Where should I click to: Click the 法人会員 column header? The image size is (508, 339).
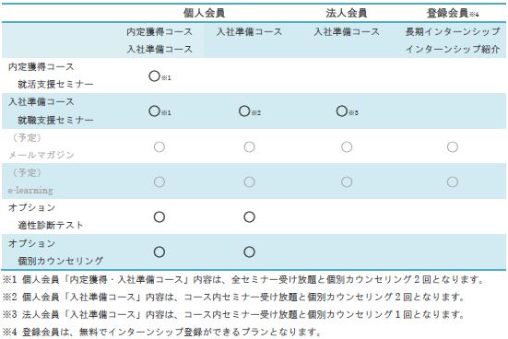(x=347, y=13)
